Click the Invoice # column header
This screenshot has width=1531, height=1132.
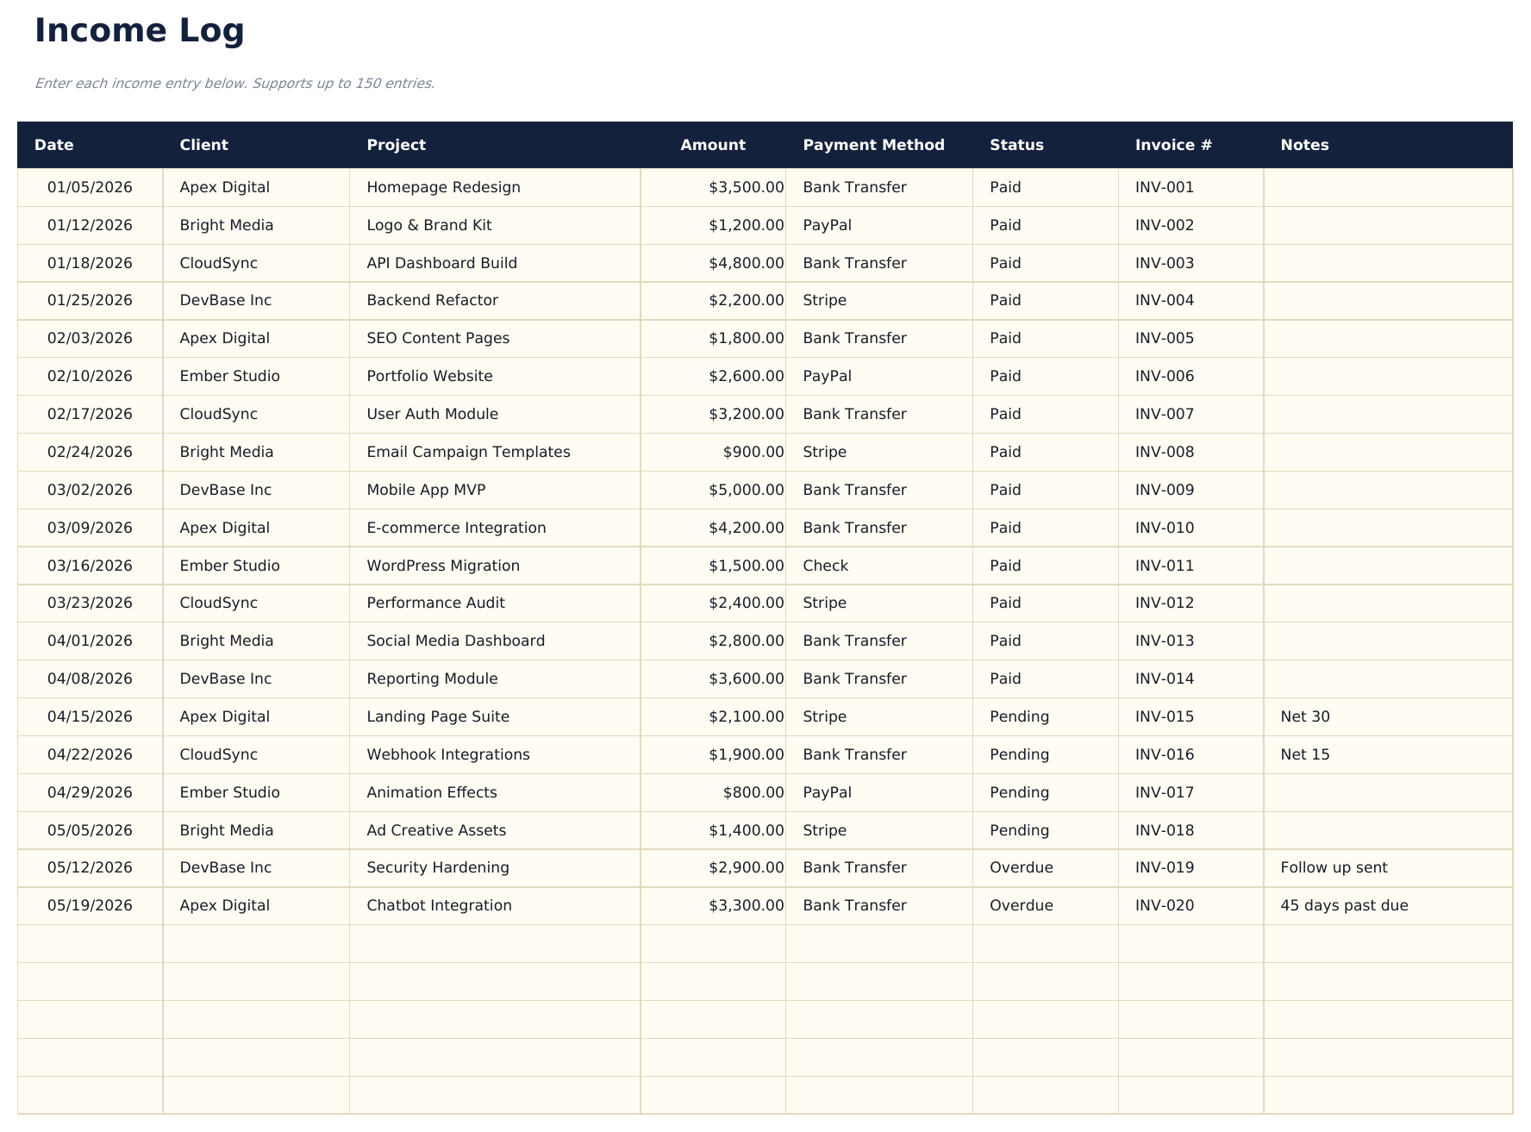[1172, 145]
